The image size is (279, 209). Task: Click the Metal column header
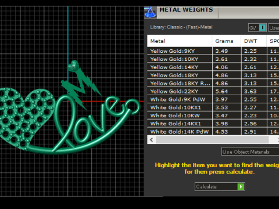click(180, 41)
